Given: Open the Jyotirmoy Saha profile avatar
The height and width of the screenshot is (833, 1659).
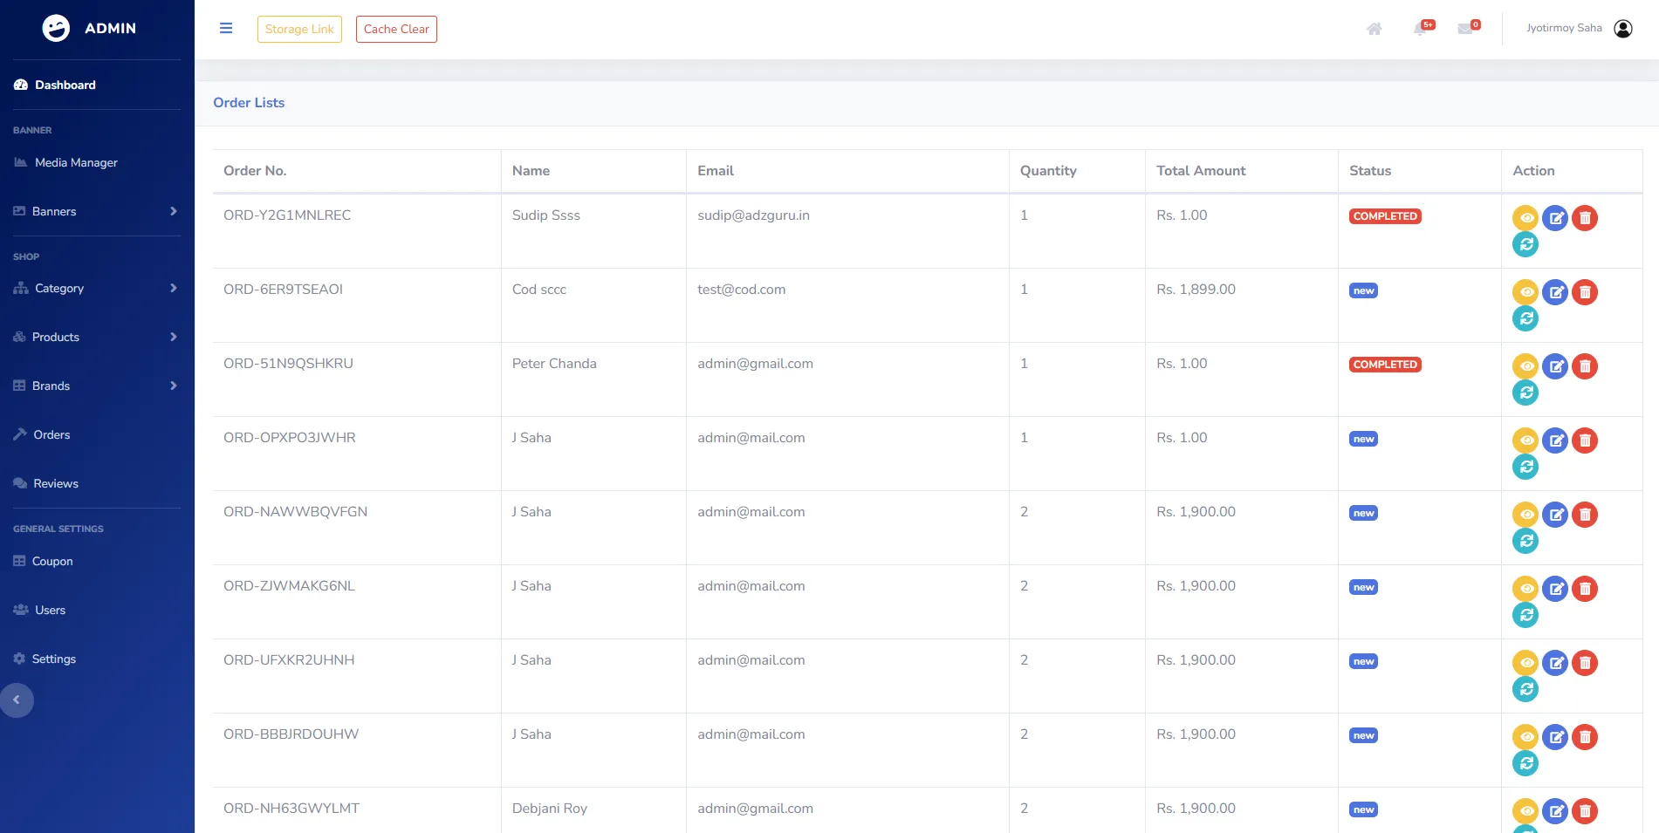Looking at the screenshot, I should [1622, 28].
